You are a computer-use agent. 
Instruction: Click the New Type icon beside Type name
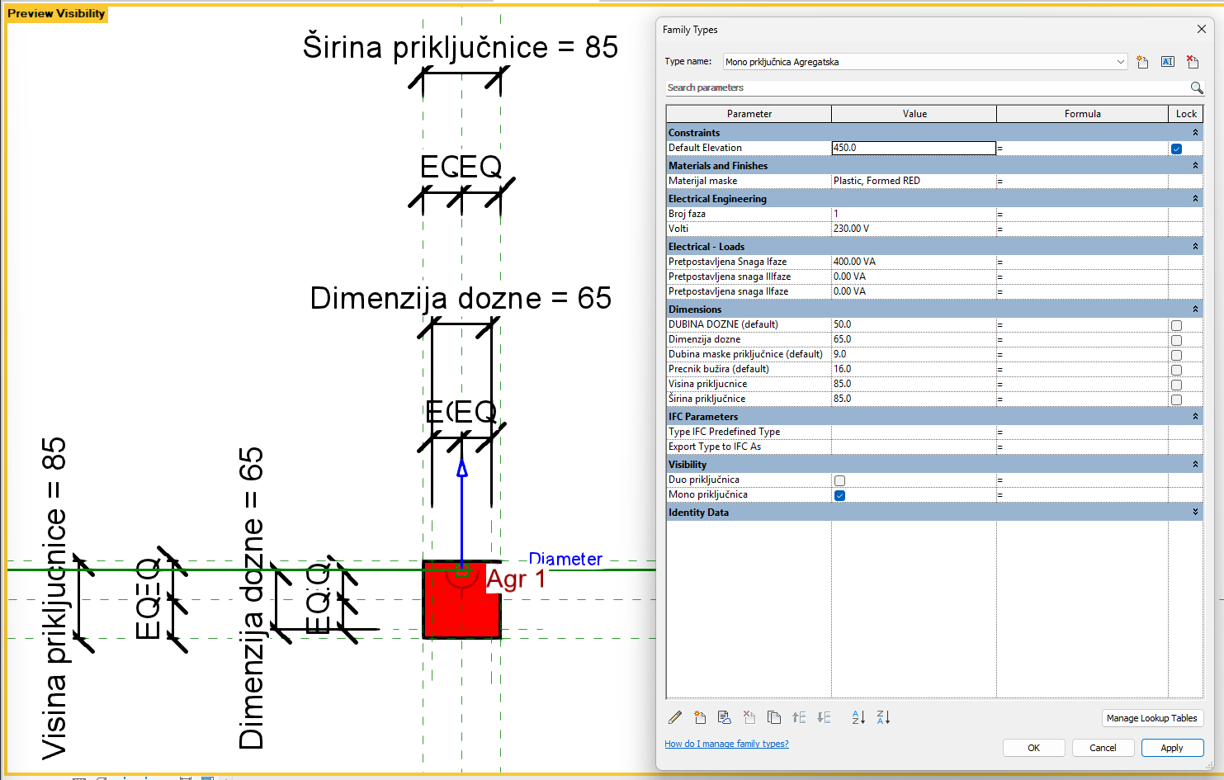coord(1142,62)
